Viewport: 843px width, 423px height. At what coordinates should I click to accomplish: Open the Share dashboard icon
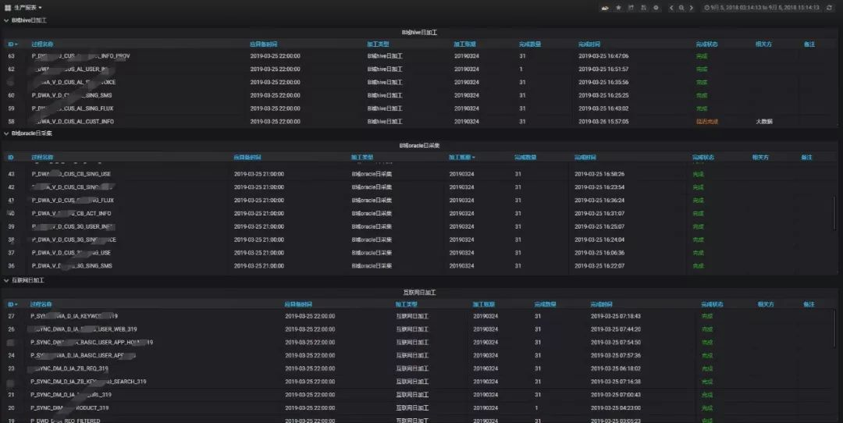coord(631,8)
